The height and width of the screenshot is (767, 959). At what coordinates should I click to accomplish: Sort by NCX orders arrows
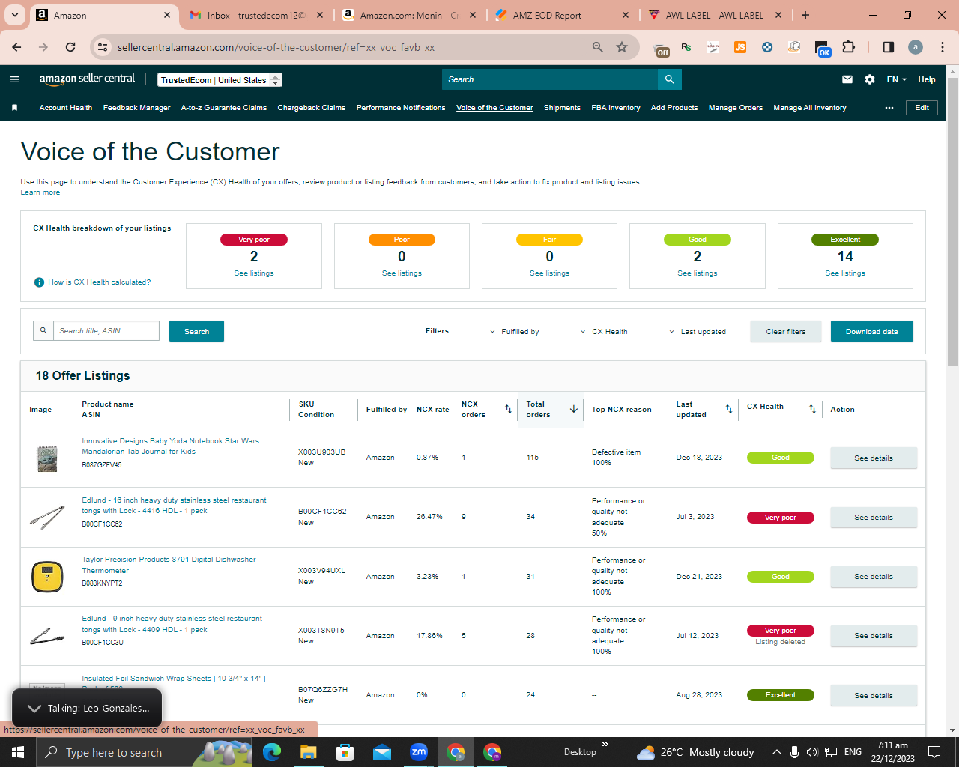point(508,409)
